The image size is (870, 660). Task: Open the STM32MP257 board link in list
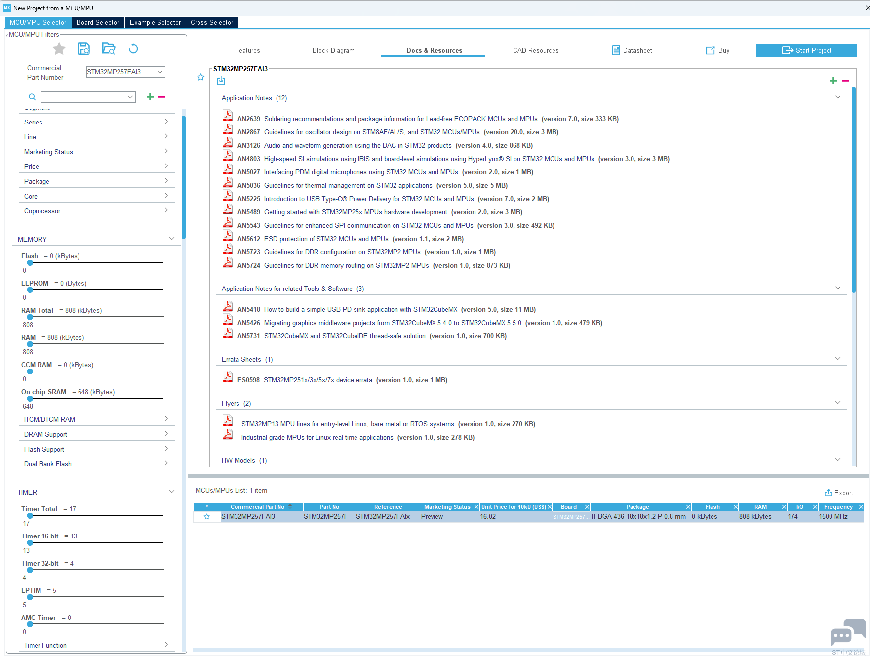coord(570,517)
